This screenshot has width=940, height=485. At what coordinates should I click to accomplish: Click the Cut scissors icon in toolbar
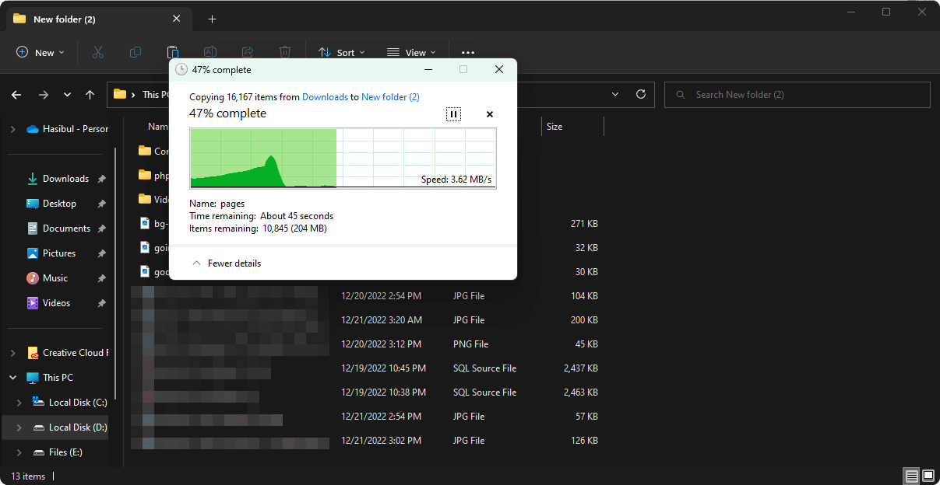pyautogui.click(x=98, y=52)
